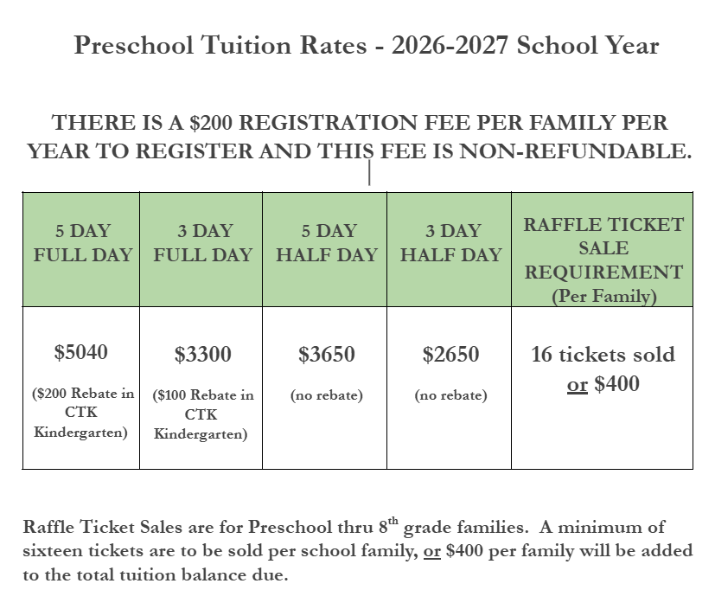Click the no rebate note under $2650
The image size is (715, 590).
[450, 395]
